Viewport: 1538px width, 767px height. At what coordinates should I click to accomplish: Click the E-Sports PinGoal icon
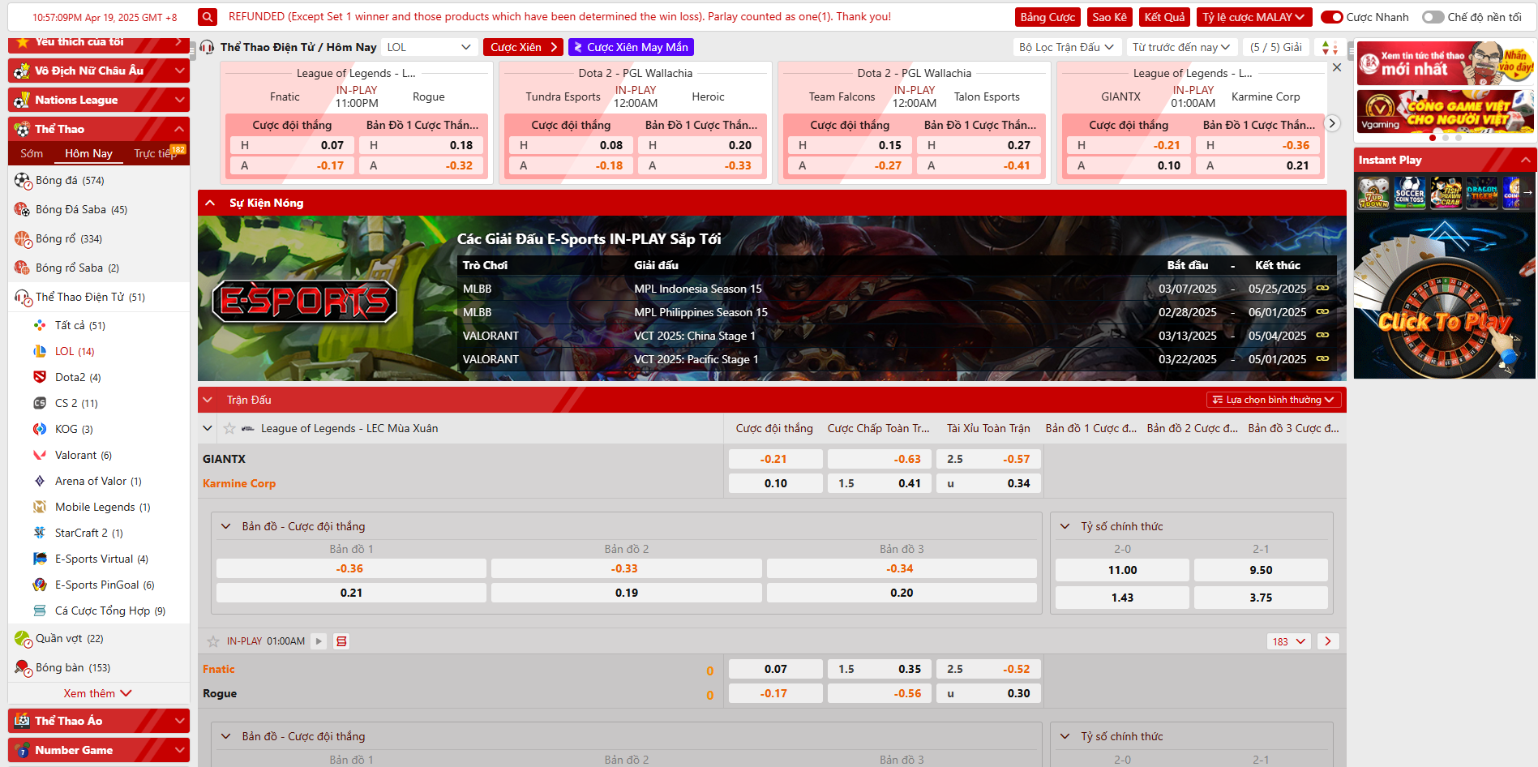[x=40, y=585]
